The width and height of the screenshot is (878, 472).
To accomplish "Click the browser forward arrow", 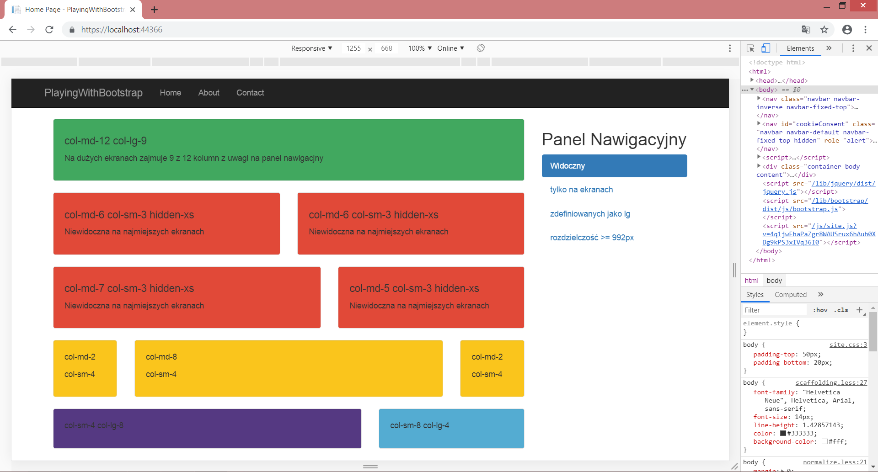I will pos(31,30).
